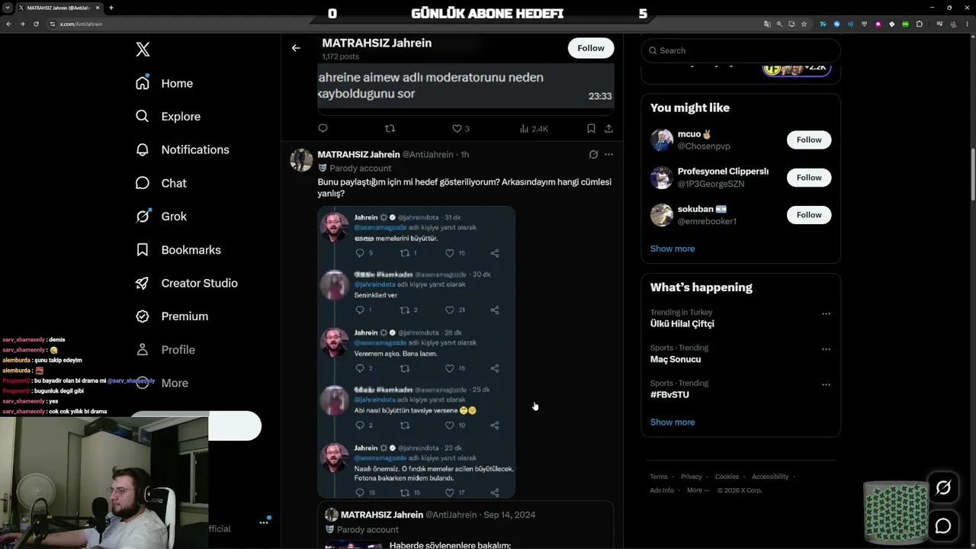Image resolution: width=976 pixels, height=549 pixels.
Task: Open the browser tab search dropdown
Action: coord(8,8)
